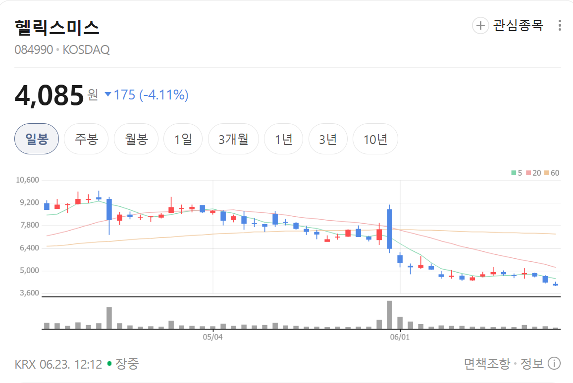Click the green market-open status dot
This screenshot has width=573, height=383.
coord(109,364)
